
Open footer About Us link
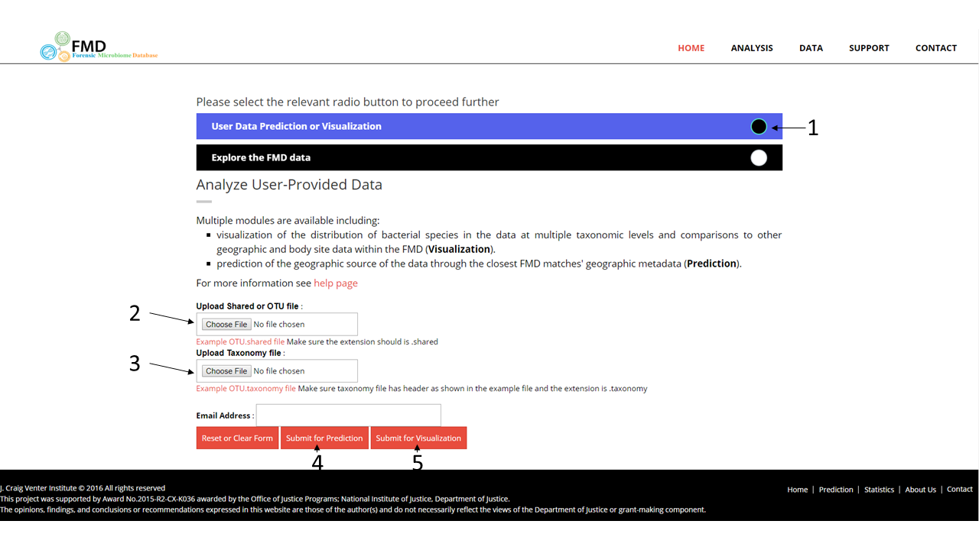tap(920, 490)
